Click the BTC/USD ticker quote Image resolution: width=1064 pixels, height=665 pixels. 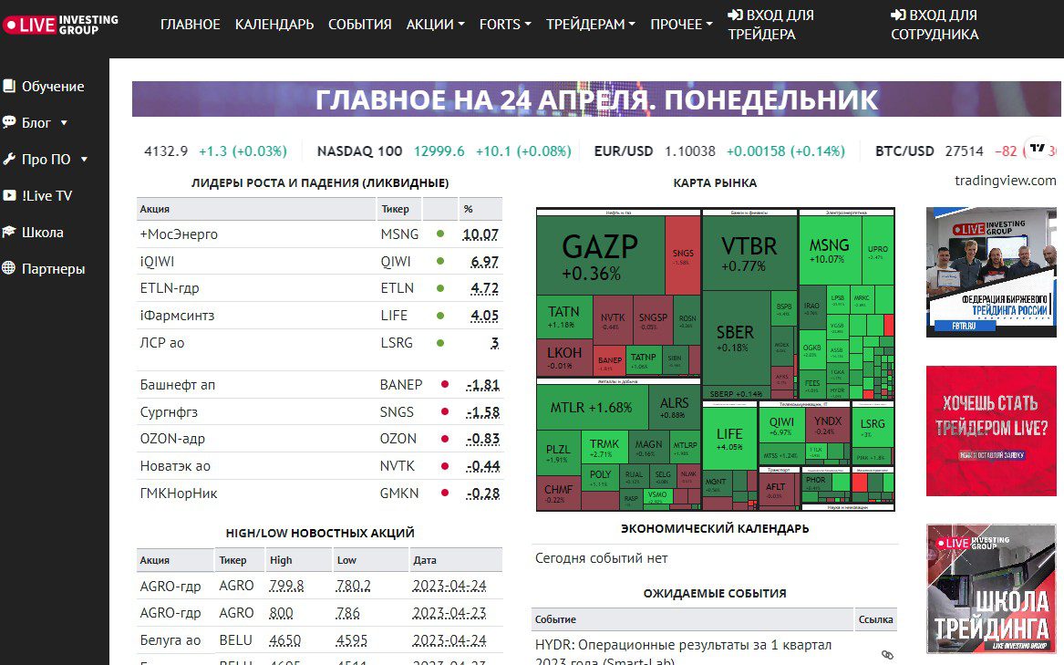964,151
